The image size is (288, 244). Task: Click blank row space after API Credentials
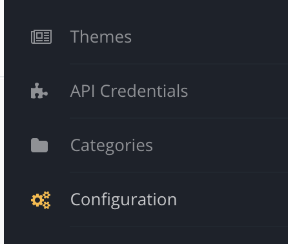[x=238, y=91]
